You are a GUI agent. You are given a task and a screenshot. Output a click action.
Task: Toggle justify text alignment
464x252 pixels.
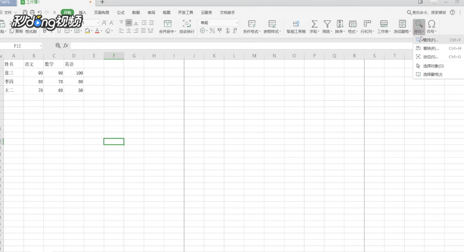pyautogui.click(x=143, y=31)
